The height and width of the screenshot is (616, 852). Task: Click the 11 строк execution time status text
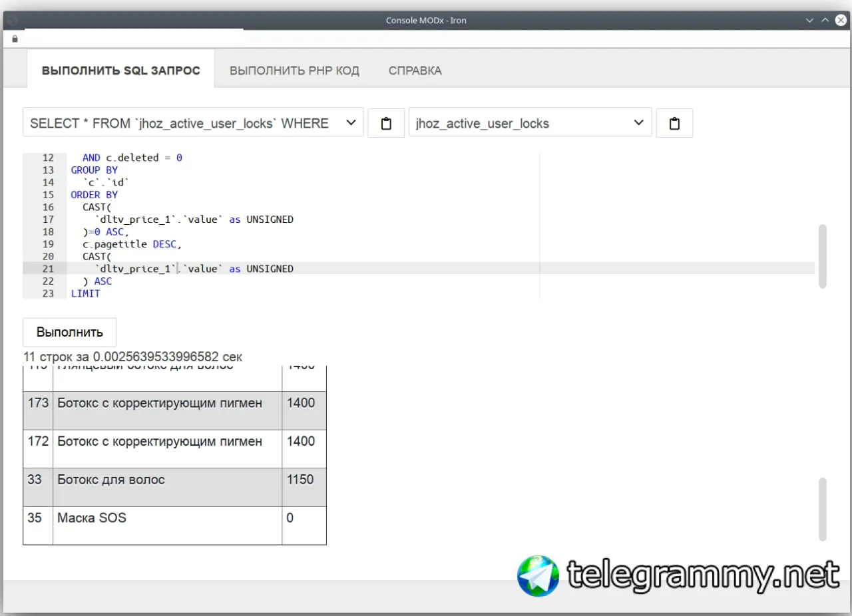pos(132,357)
